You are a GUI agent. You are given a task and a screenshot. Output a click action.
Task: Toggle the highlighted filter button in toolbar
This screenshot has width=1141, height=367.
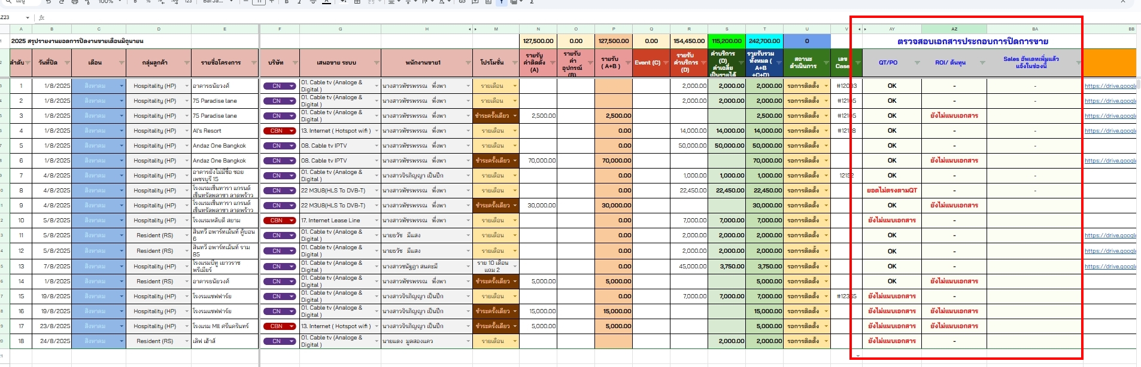(502, 2)
